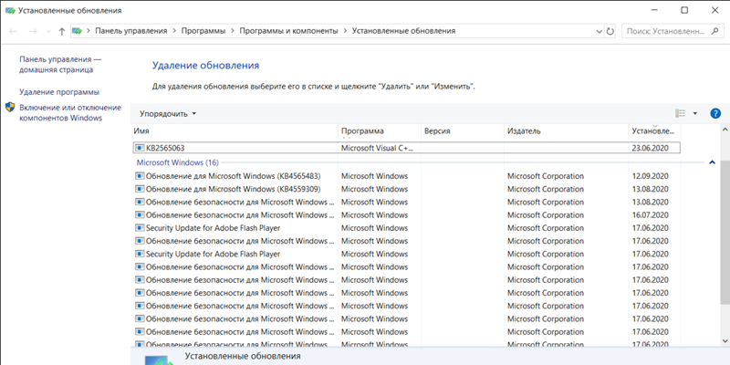Click the Control Panel icon in address bar
The height and width of the screenshot is (365, 730).
(x=77, y=31)
